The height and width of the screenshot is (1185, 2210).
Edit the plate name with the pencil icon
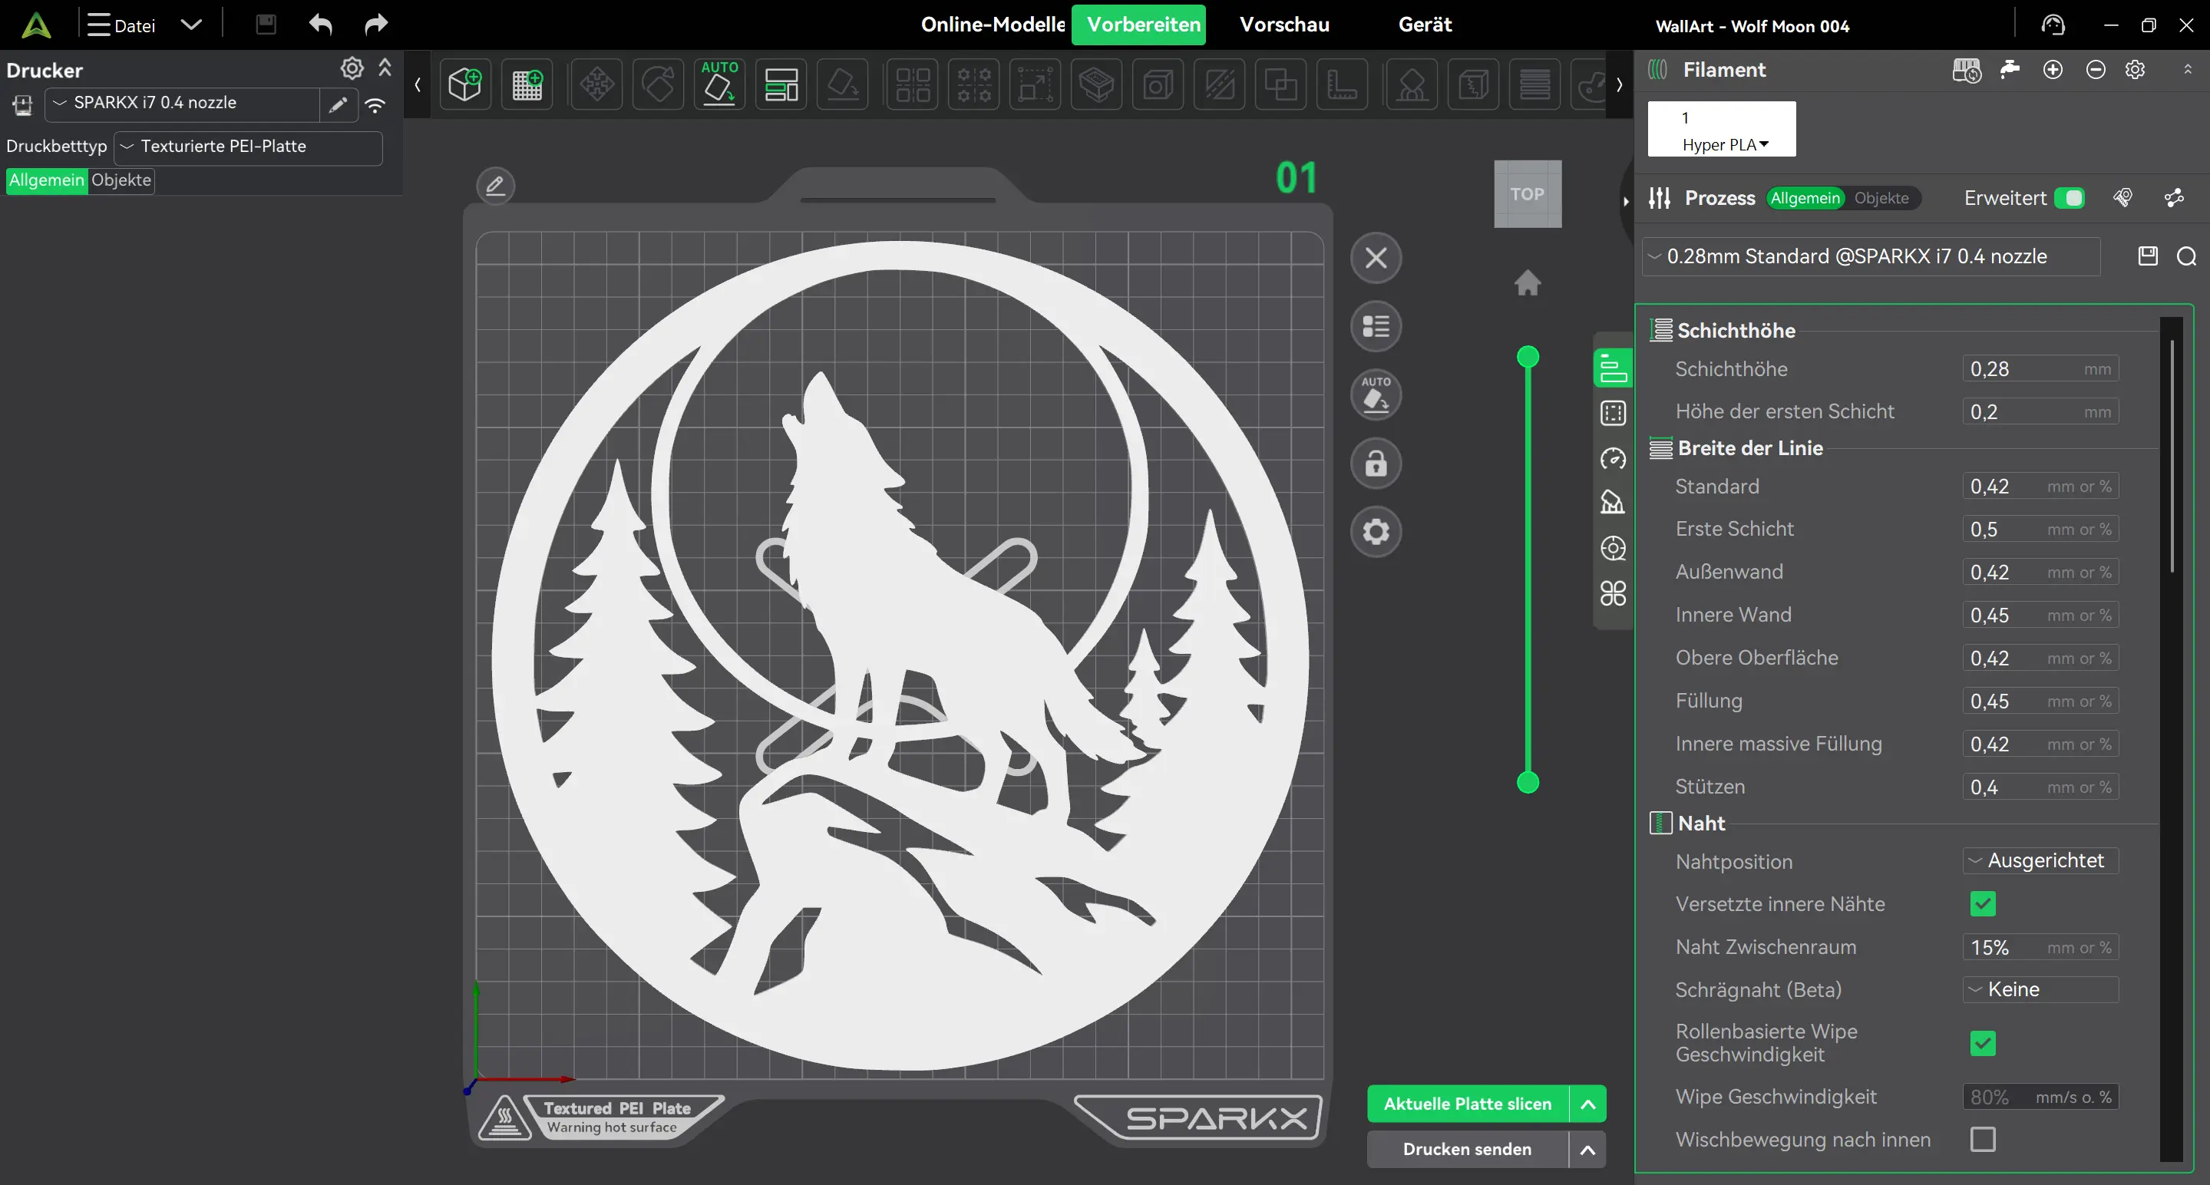tap(495, 185)
